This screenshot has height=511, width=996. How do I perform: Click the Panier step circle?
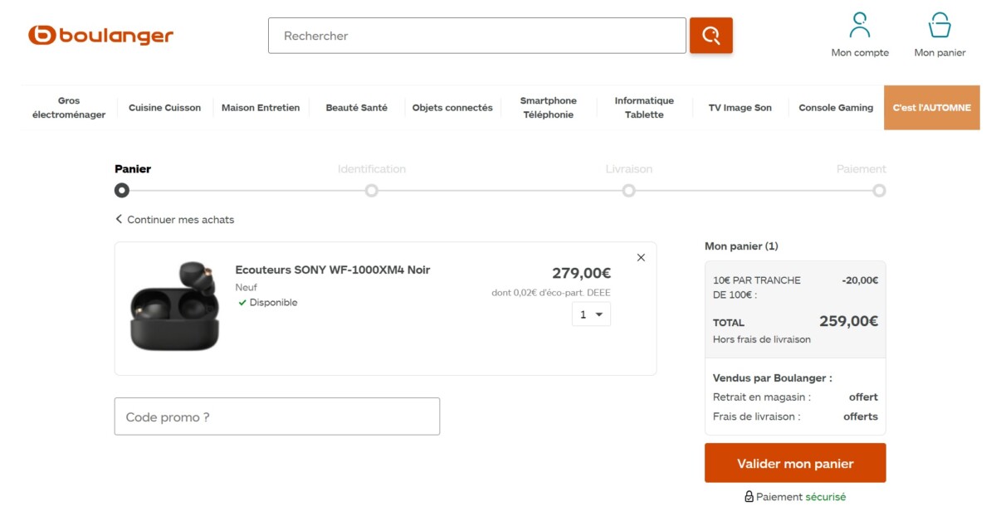pos(122,191)
